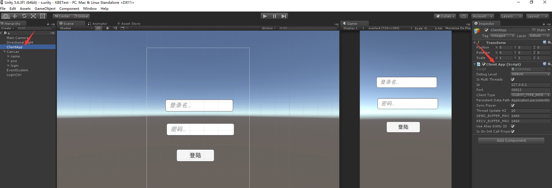Open Client App script help icon
This screenshot has width=552, height=188.
[x=544, y=64]
